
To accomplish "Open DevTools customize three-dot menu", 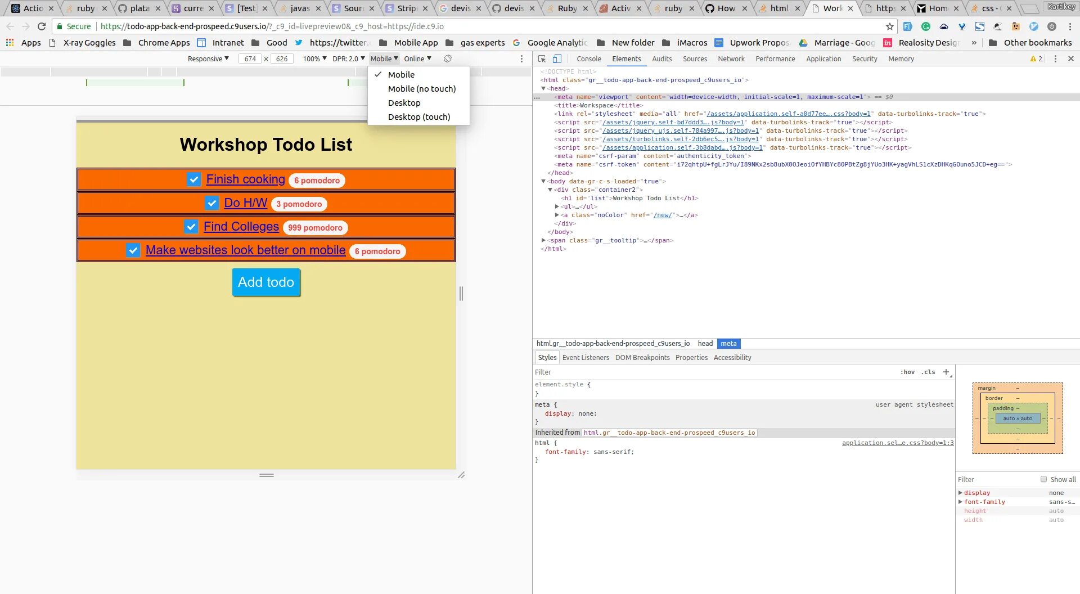I will tap(1055, 58).
